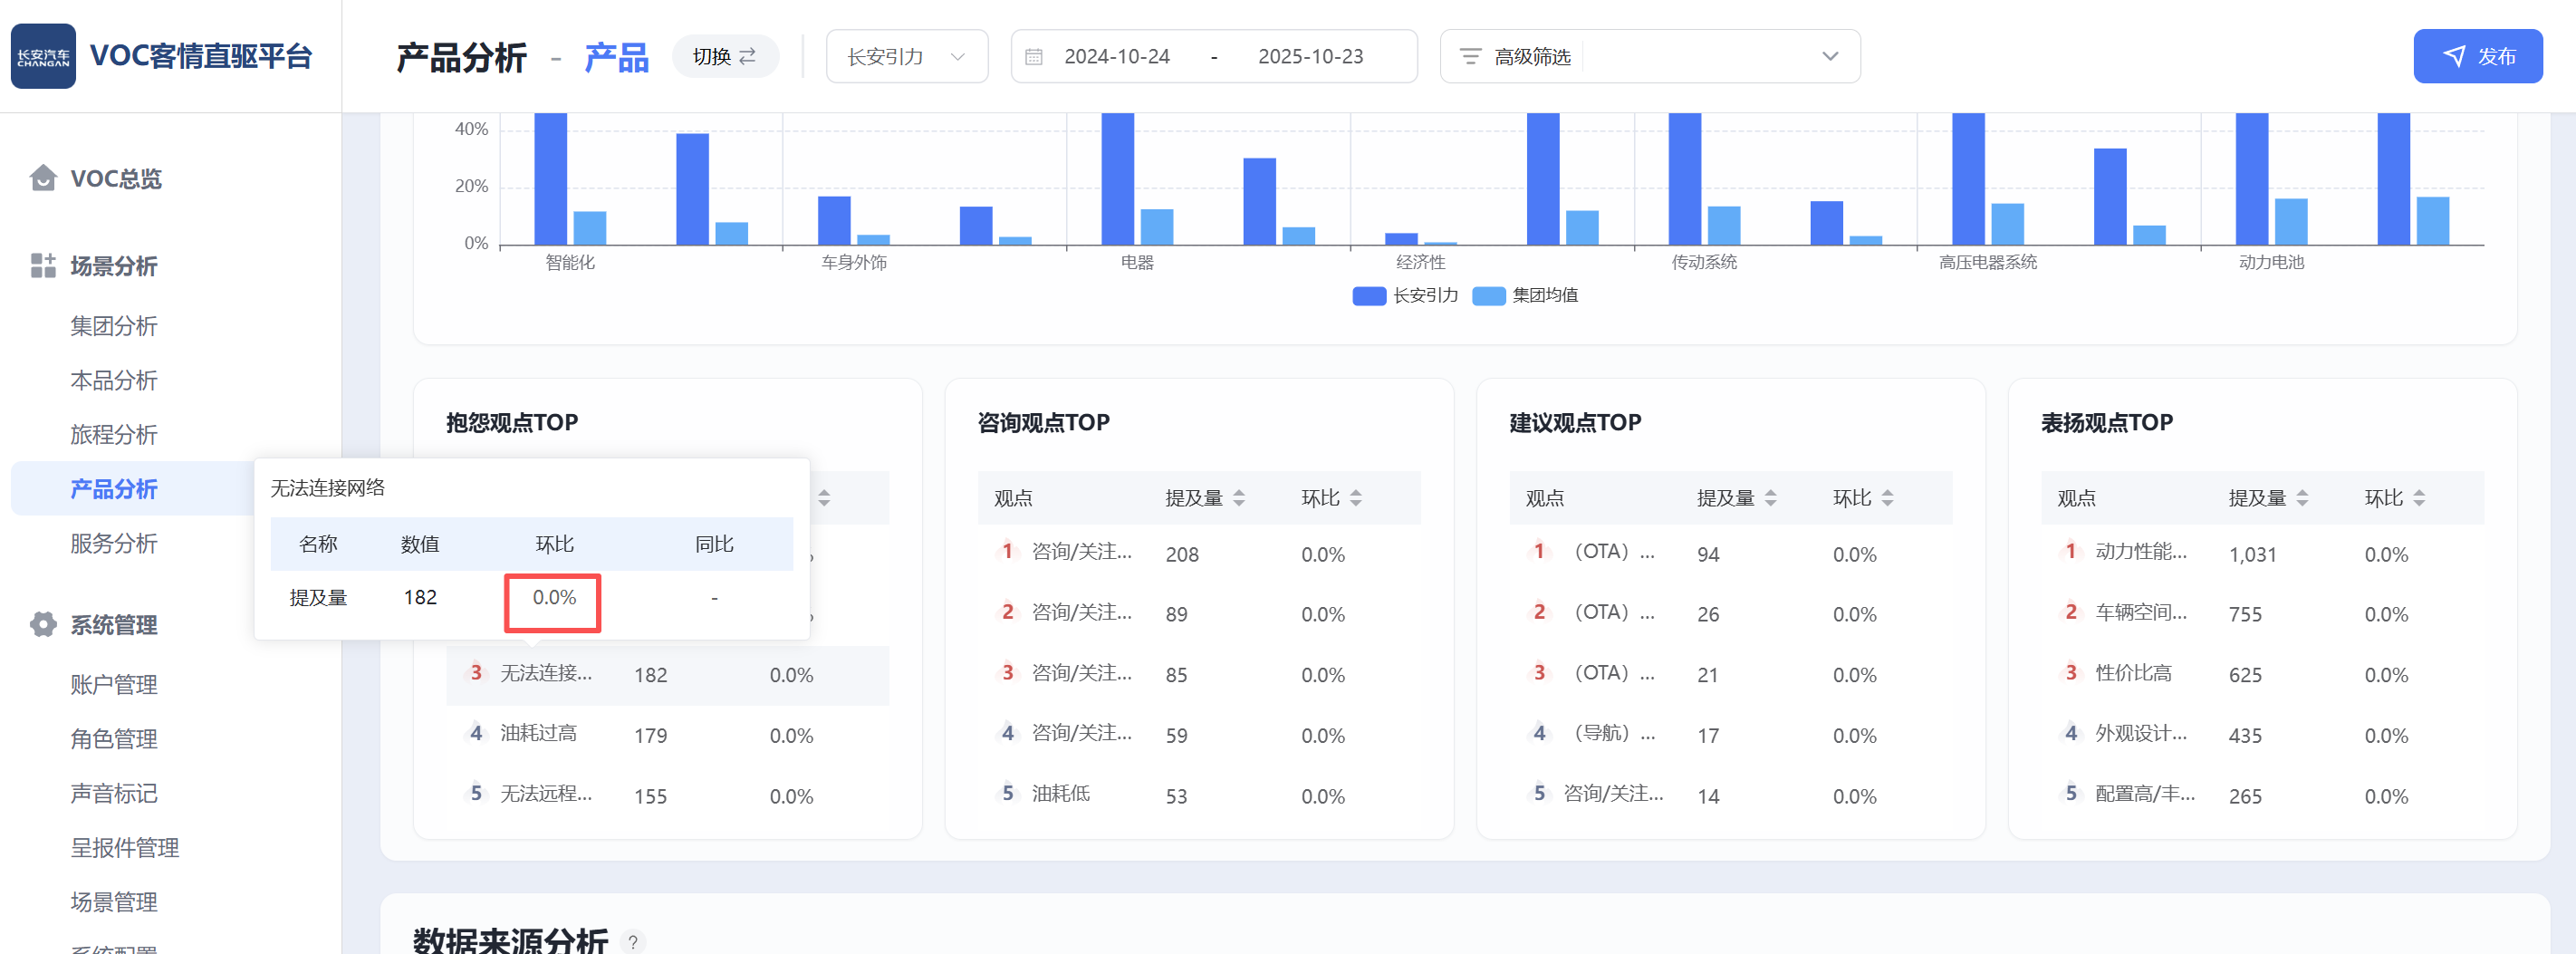Viewport: 2576px width, 954px height.
Task: Click the 切换 switch button
Action: click(x=724, y=57)
